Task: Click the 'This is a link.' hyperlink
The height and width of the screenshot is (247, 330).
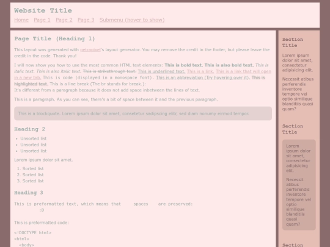Action: click(x=200, y=71)
